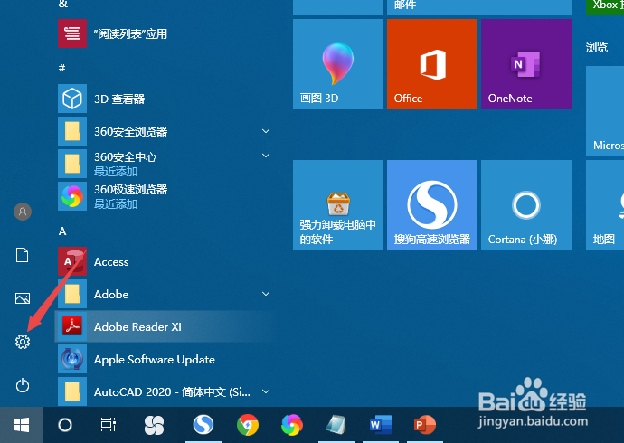Open the Pictures icon in Start sidebar
Viewport: 624px width, 443px height.
(23, 298)
